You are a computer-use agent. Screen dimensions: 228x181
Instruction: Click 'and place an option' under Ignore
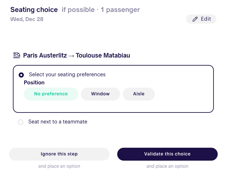(x=59, y=166)
